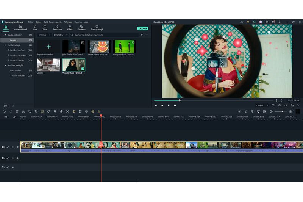The width and height of the screenshot is (303, 202).
Task: Mute the audio music track
Action: coord(12,167)
